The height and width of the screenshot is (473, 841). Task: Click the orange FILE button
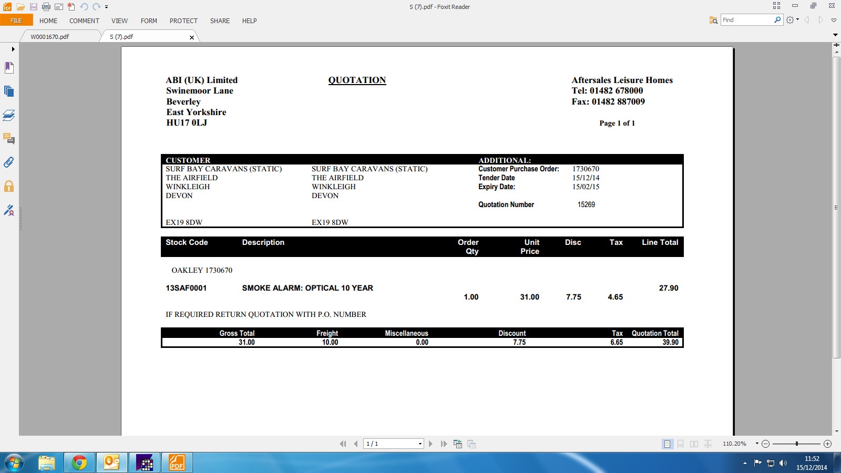point(16,20)
